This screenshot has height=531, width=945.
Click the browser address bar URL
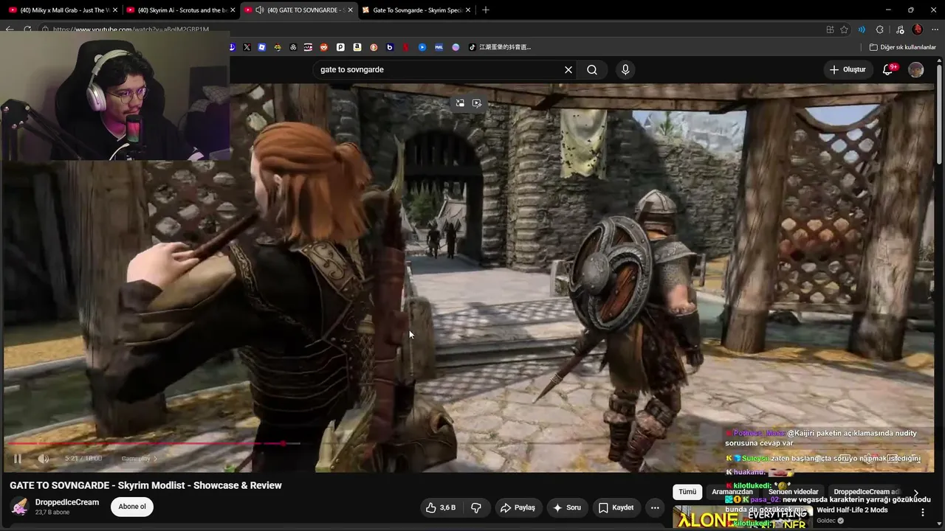[x=131, y=29]
